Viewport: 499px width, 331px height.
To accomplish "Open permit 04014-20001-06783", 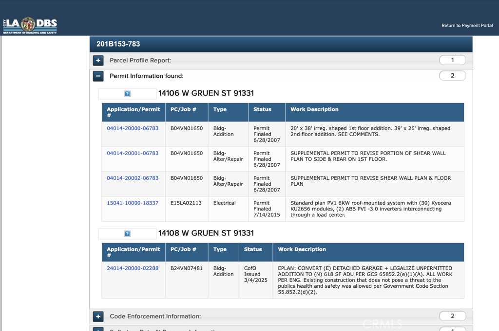I will point(133,153).
